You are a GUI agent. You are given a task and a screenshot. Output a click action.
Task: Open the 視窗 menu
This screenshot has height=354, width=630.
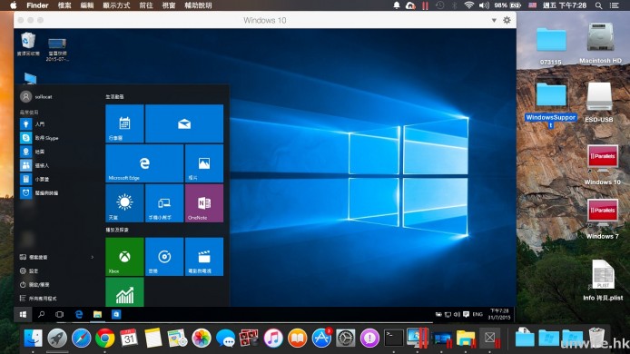click(x=168, y=5)
